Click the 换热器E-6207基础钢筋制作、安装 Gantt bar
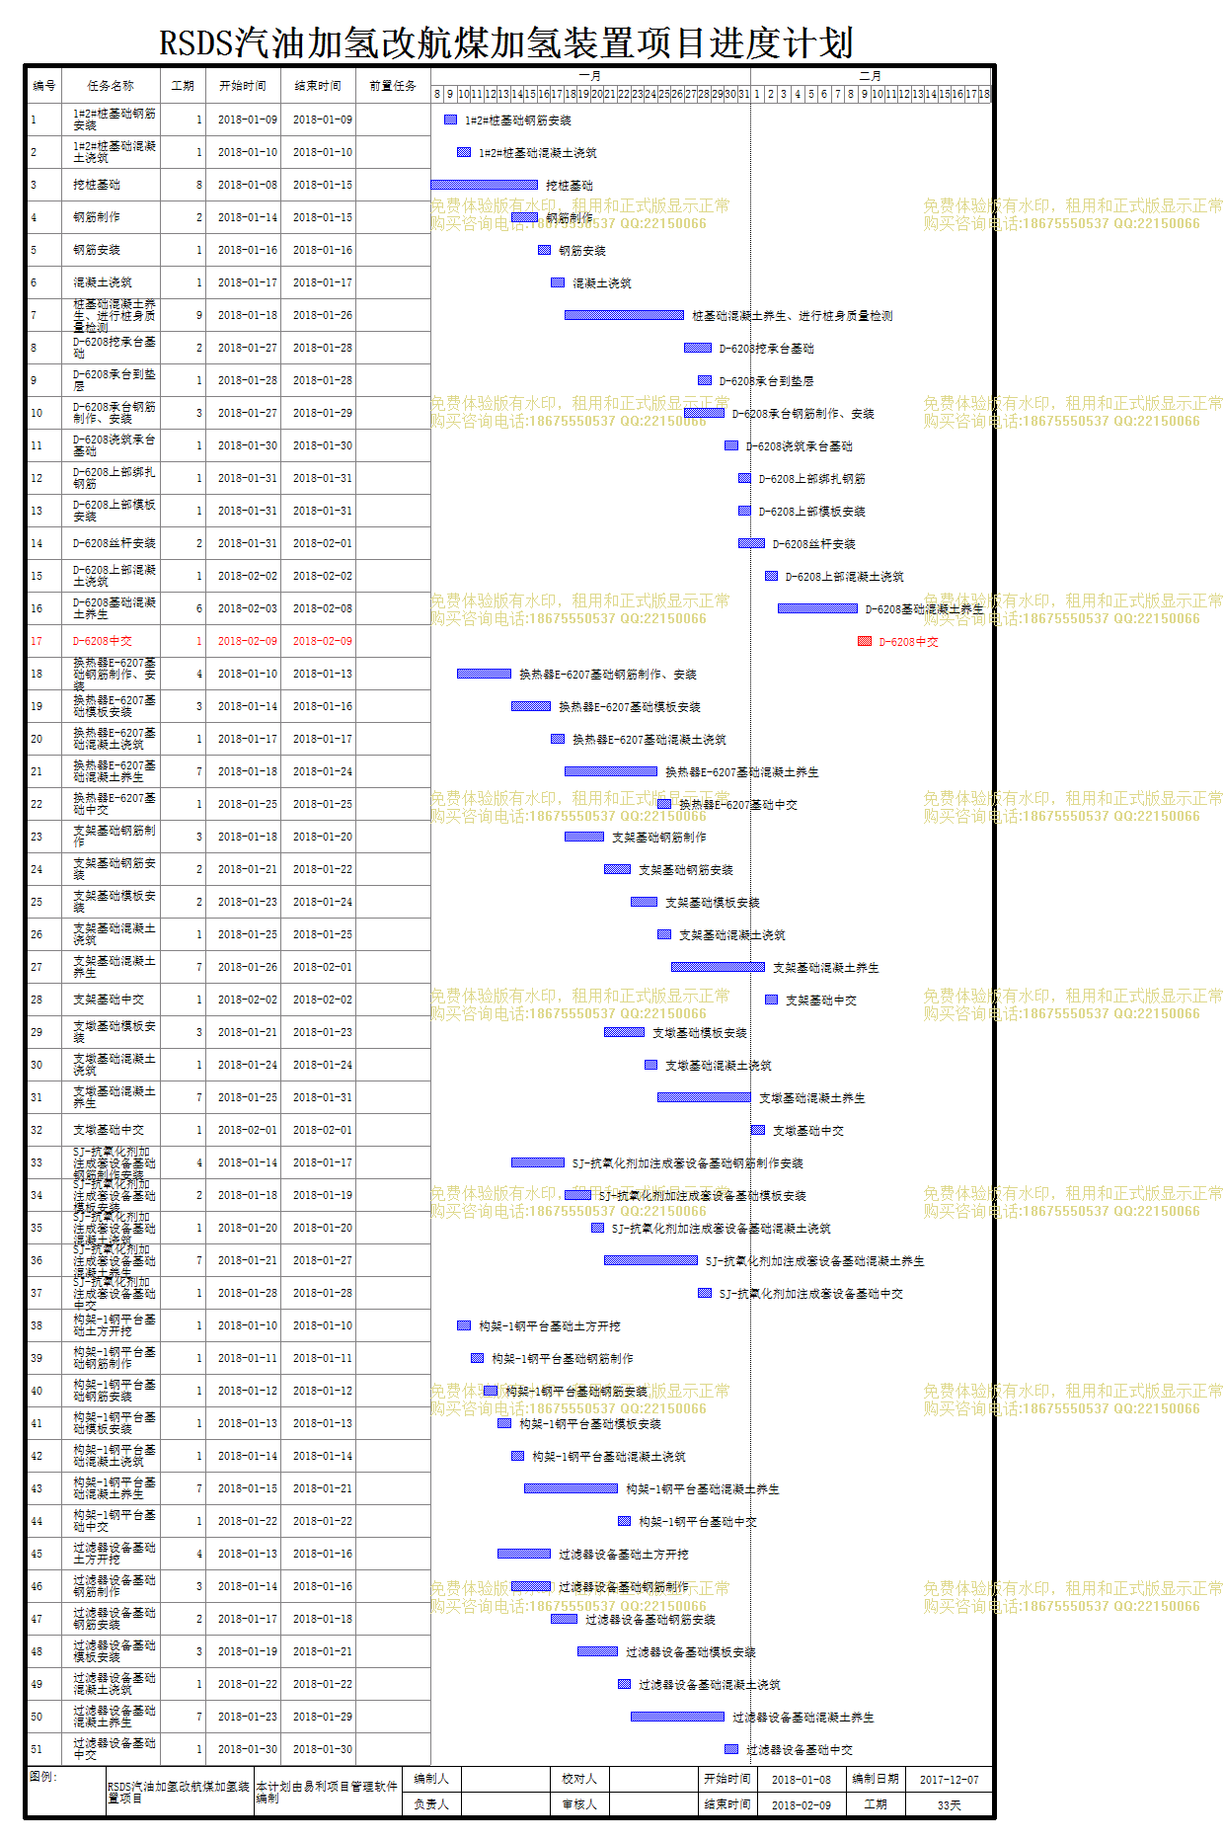1223x1841 pixels. (x=484, y=674)
